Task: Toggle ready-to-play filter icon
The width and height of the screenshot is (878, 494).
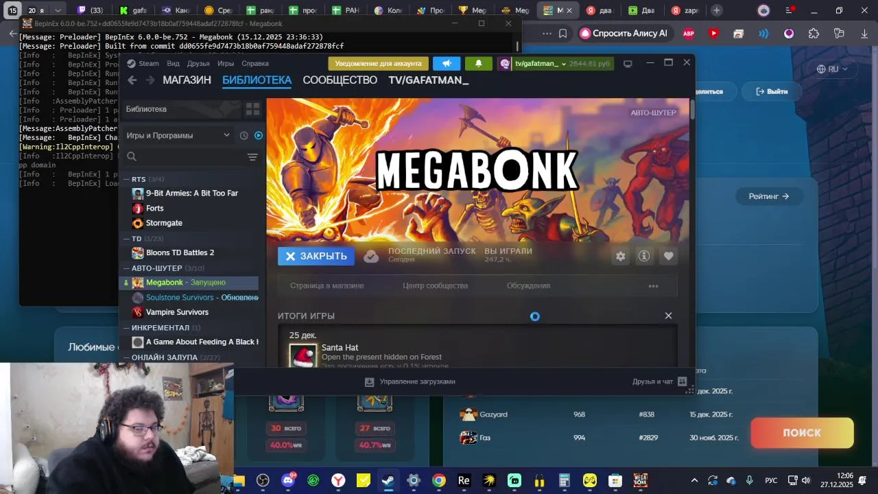Action: click(259, 136)
